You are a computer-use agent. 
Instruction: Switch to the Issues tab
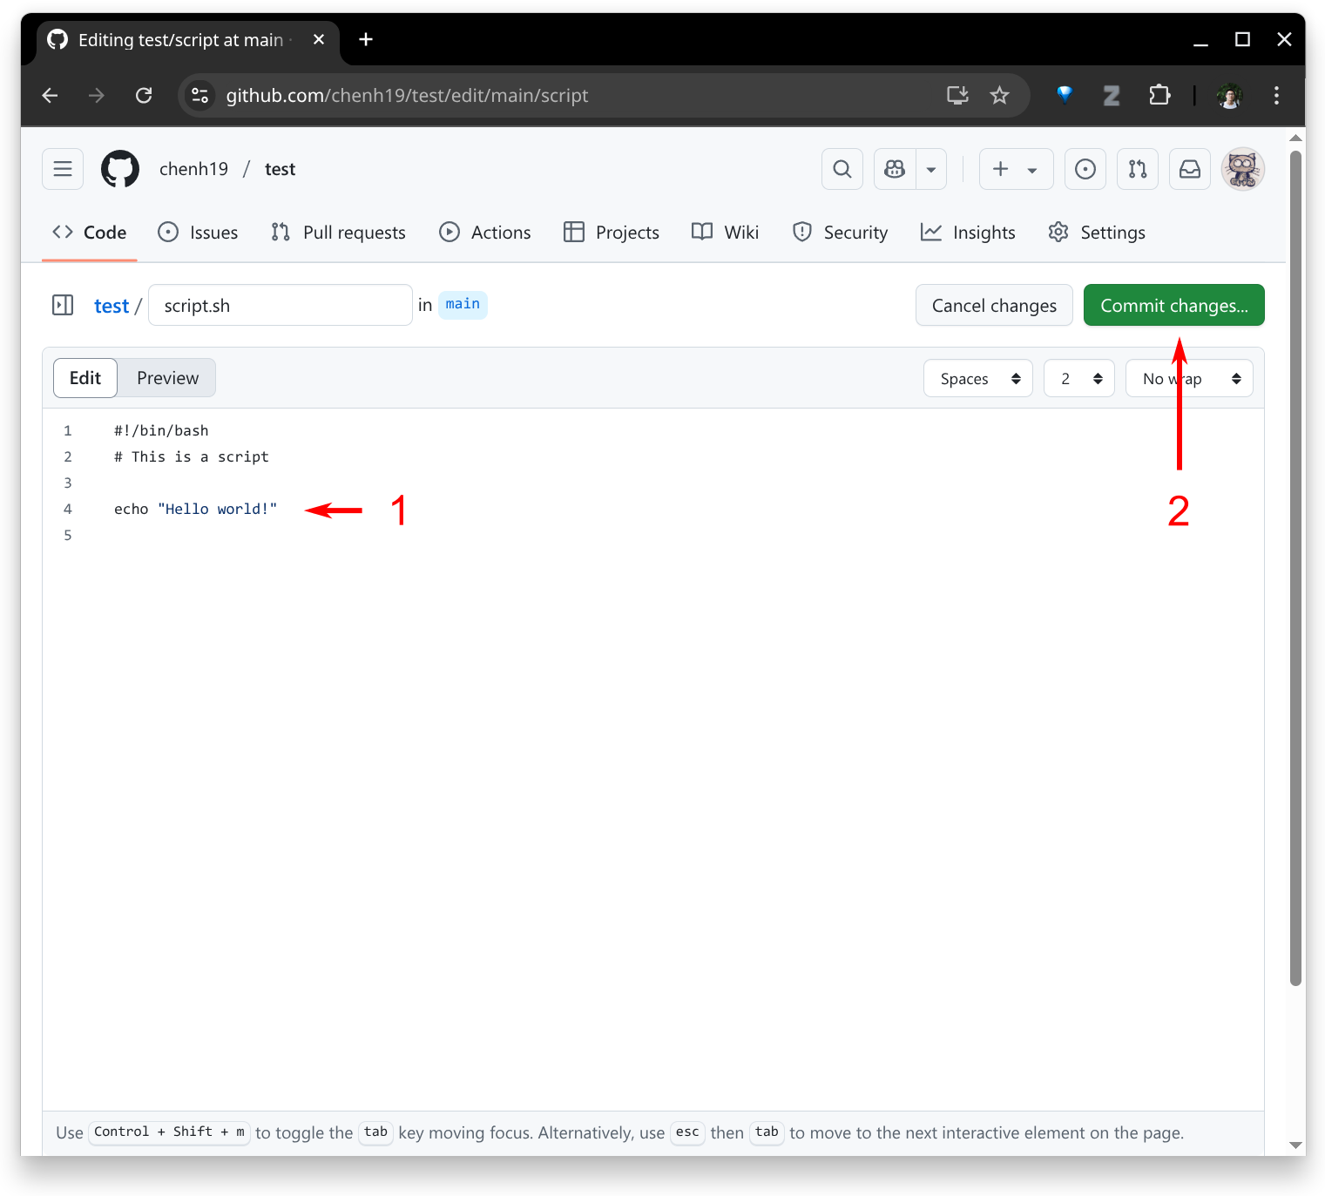198,233
